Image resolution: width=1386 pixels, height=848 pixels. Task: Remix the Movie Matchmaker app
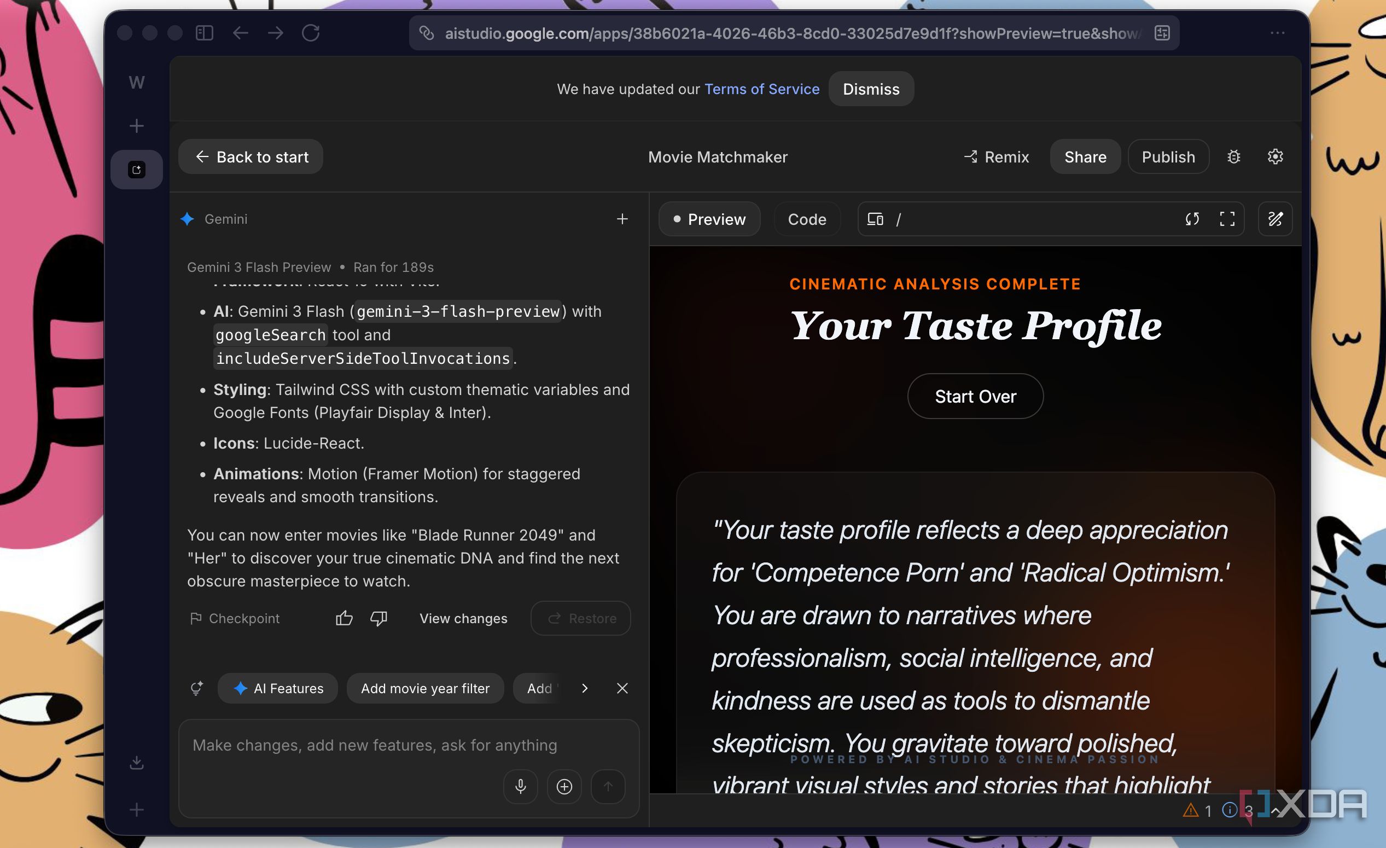click(996, 157)
